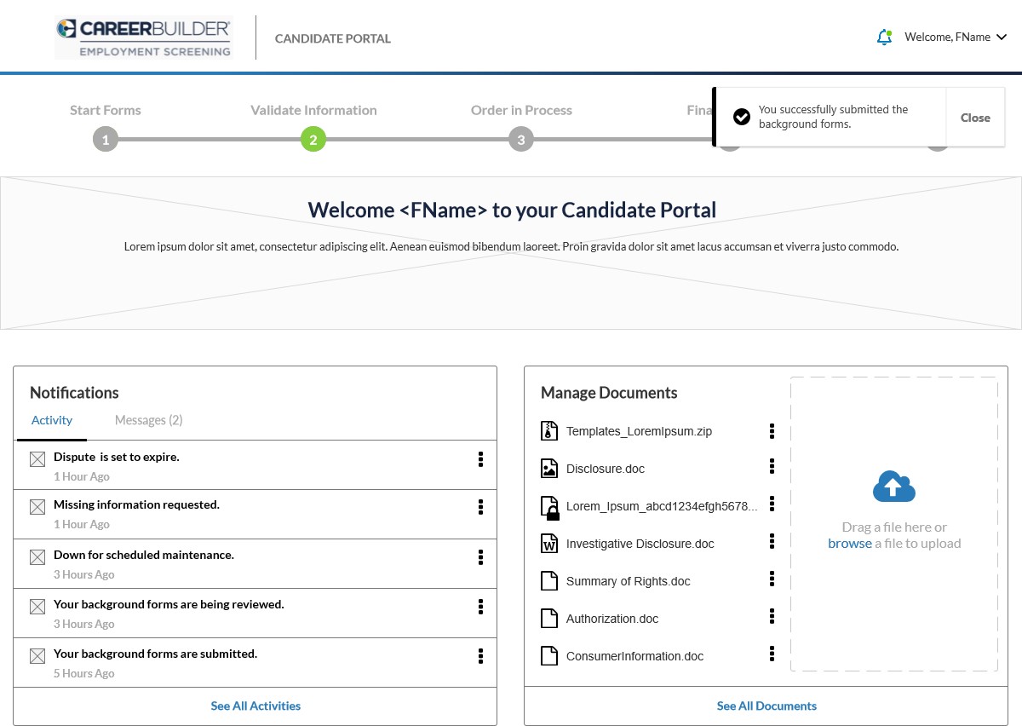Click step 2 Validate Information on progress bar

(313, 141)
